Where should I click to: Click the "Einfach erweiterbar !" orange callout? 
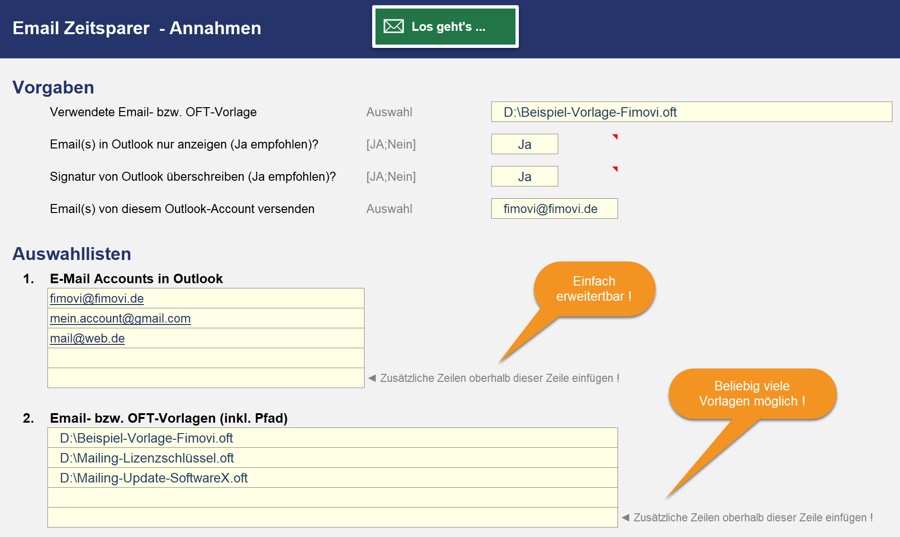(x=594, y=288)
